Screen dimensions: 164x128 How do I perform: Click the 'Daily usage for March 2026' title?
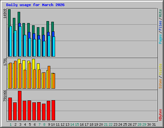35,5
